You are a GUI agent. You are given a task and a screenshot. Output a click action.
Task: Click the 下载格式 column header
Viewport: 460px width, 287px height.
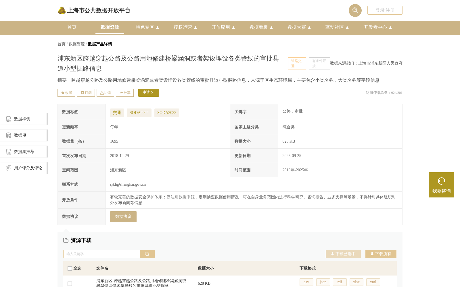coord(308,268)
